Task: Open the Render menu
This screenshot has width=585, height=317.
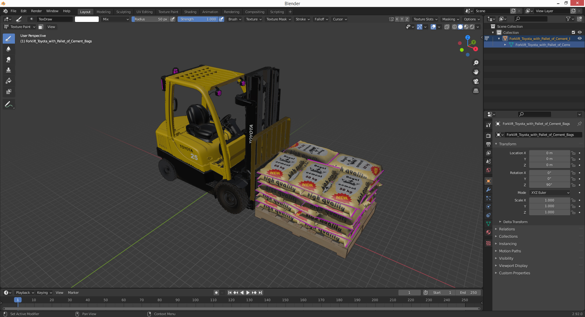Action: coord(36,11)
